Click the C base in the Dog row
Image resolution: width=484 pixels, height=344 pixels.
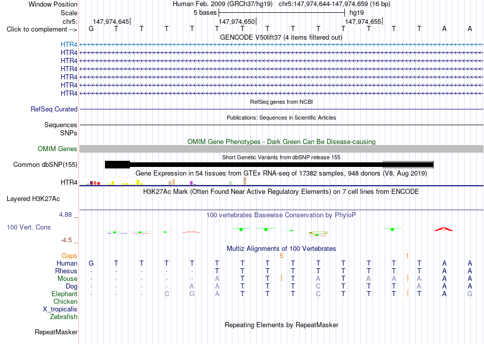point(318,286)
